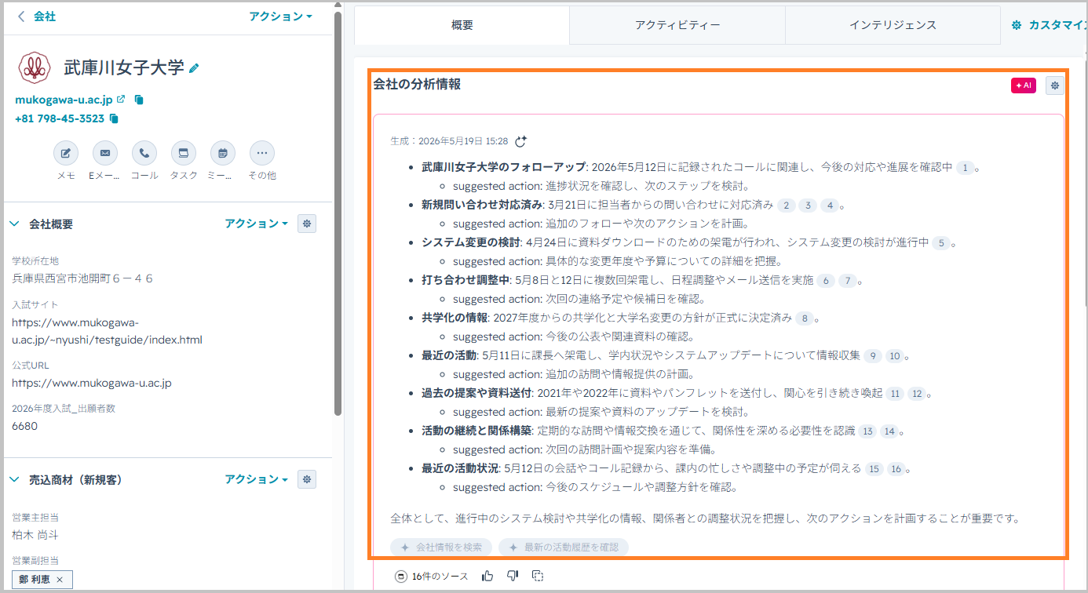Open source citation 6
This screenshot has width=1088, height=593.
pyautogui.click(x=825, y=280)
